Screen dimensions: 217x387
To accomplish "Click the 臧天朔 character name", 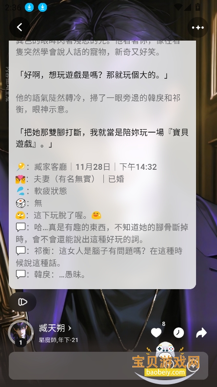I will [52, 328].
